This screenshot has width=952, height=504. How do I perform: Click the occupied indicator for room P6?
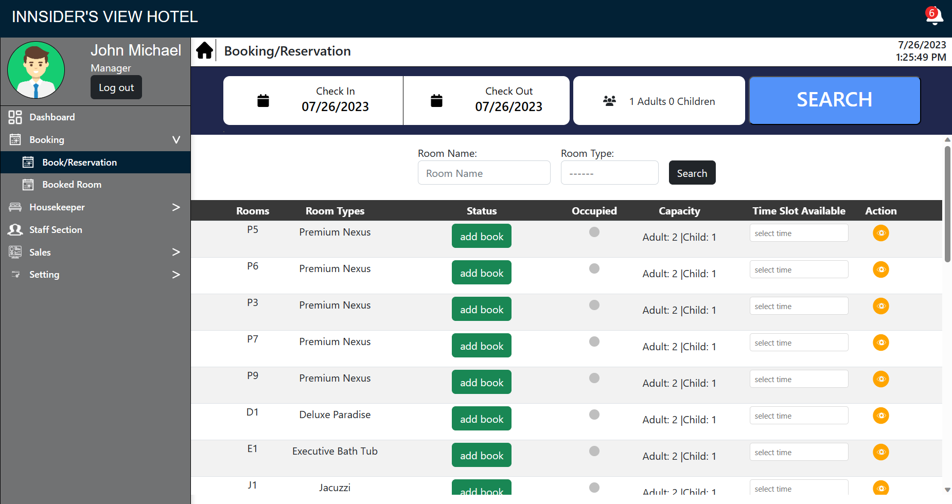pyautogui.click(x=594, y=268)
